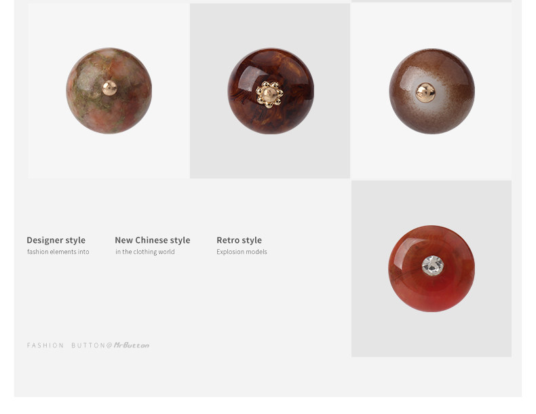Click the MrButton brand logo
536x414 pixels.
click(x=132, y=345)
